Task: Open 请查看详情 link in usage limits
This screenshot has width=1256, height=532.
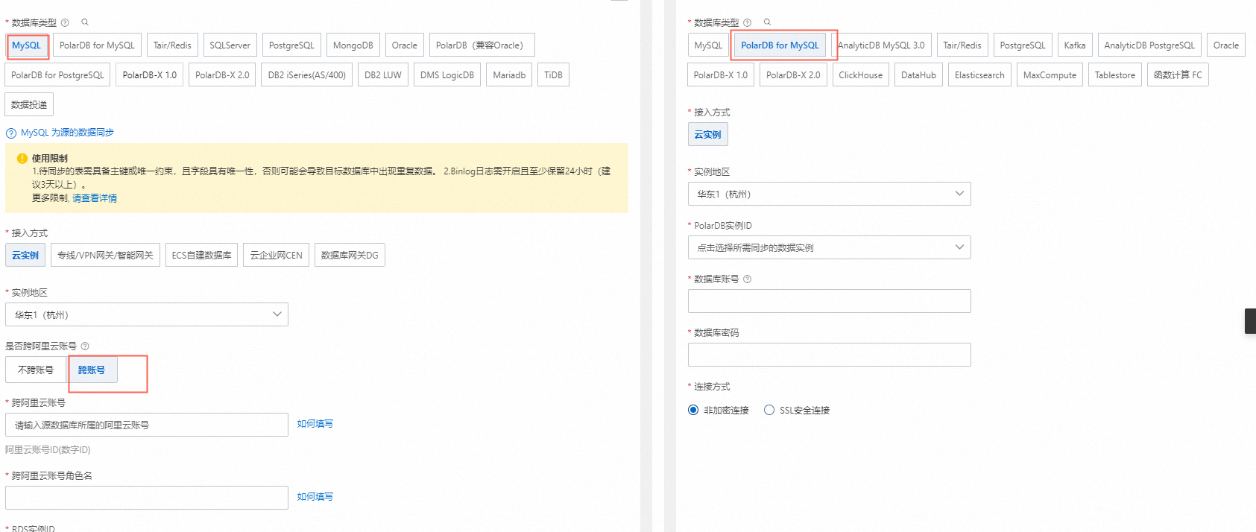Action: 95,198
